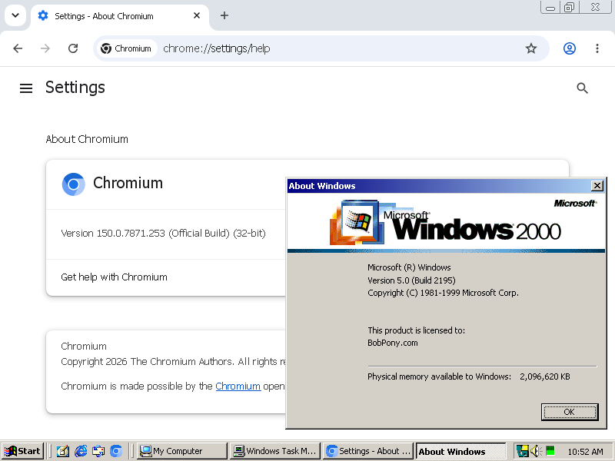Reload the current settings page

pos(73,48)
